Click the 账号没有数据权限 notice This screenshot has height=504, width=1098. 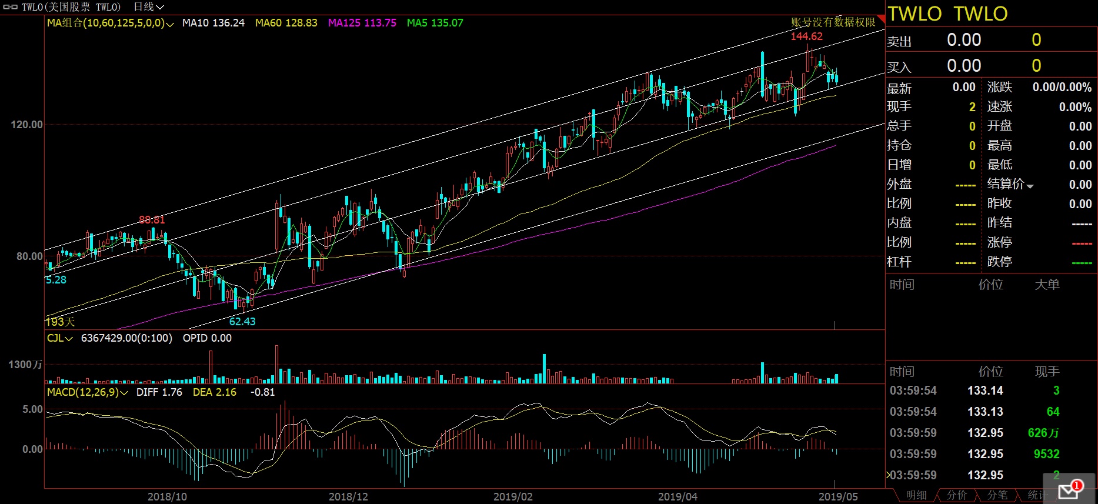833,22
